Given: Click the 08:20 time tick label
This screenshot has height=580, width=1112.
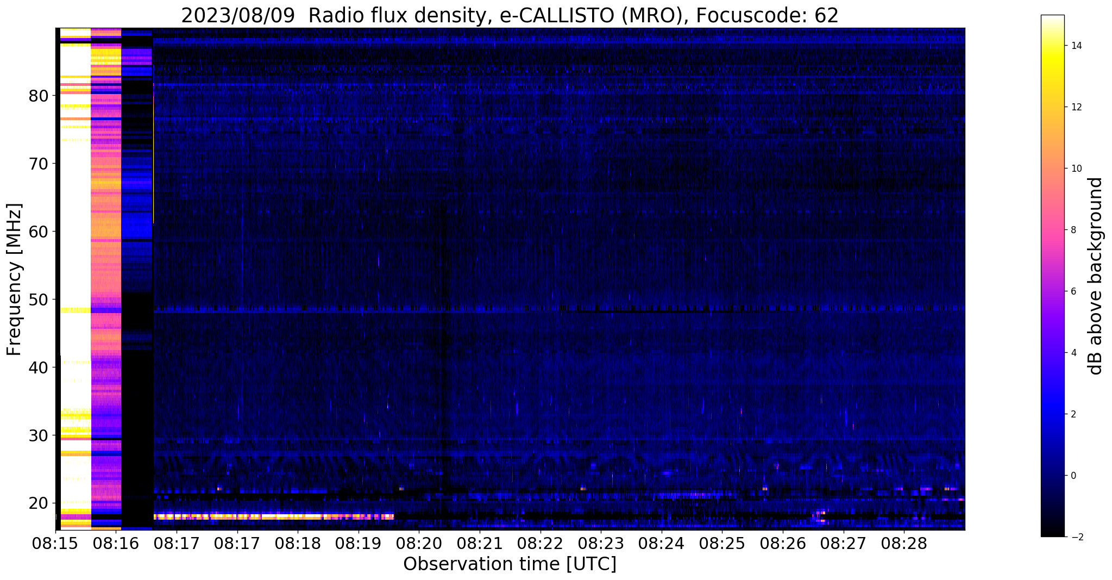Looking at the screenshot, I should (419, 542).
